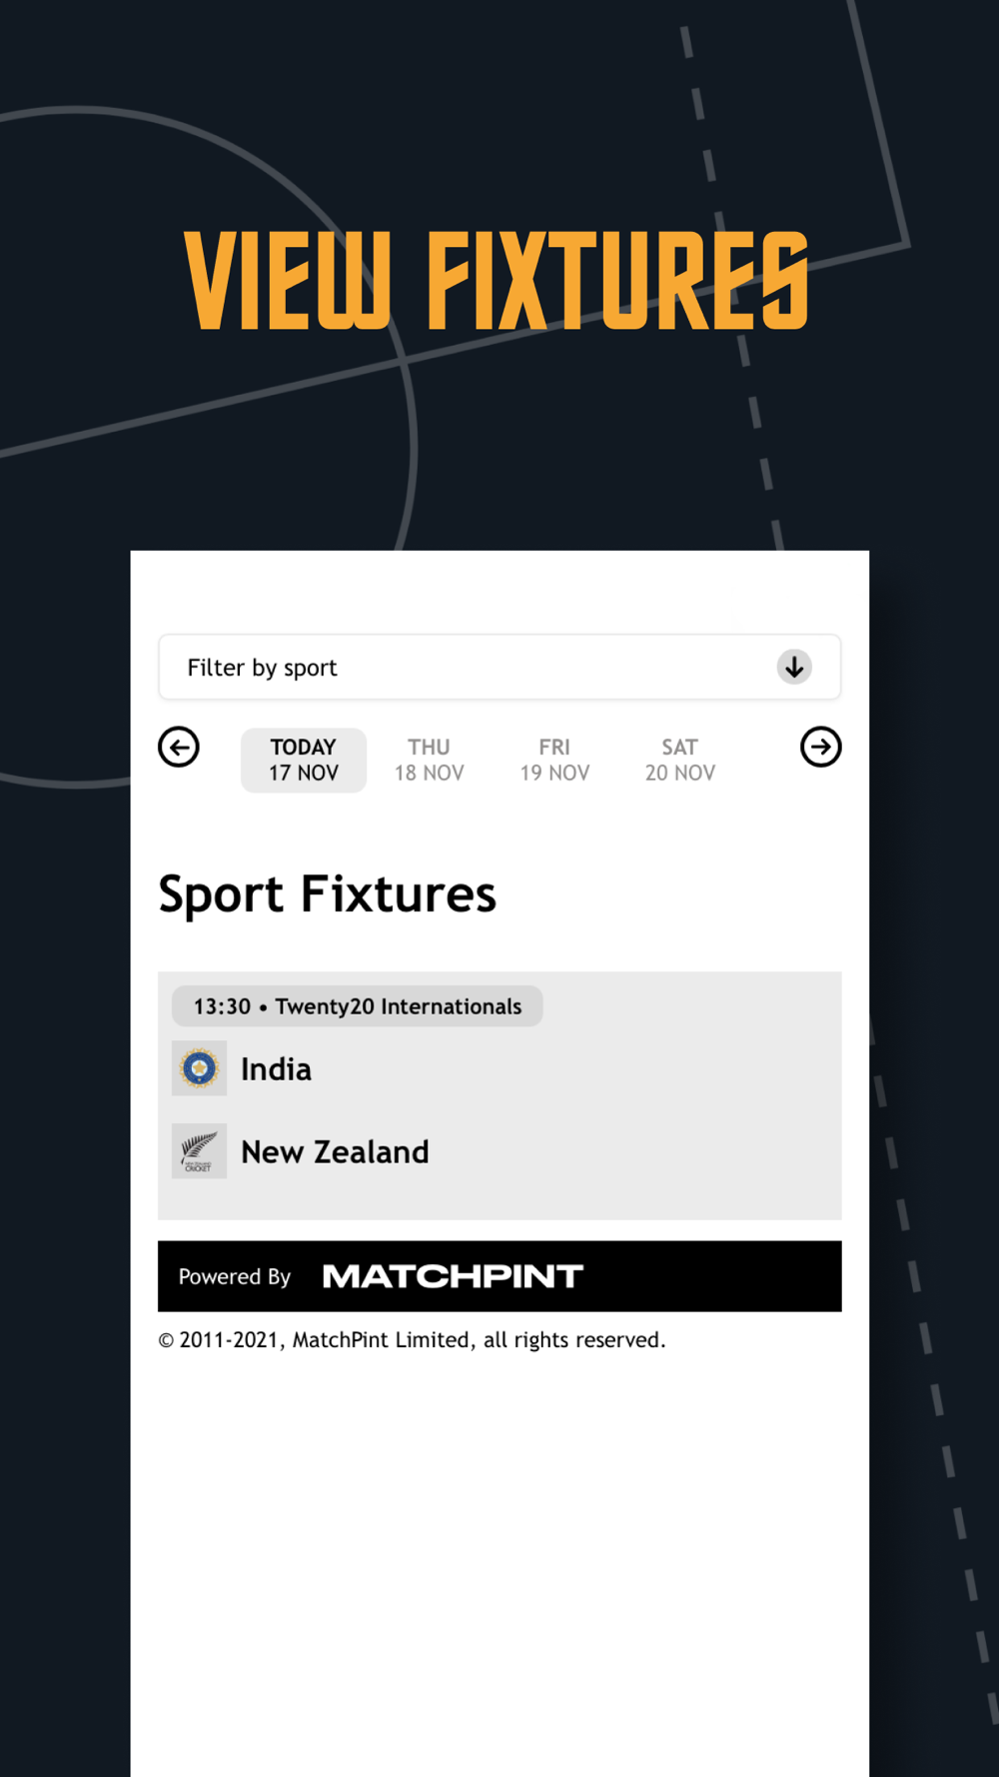Click the down arrow in sport filter
Viewport: 999px width, 1777px height.
click(x=794, y=667)
